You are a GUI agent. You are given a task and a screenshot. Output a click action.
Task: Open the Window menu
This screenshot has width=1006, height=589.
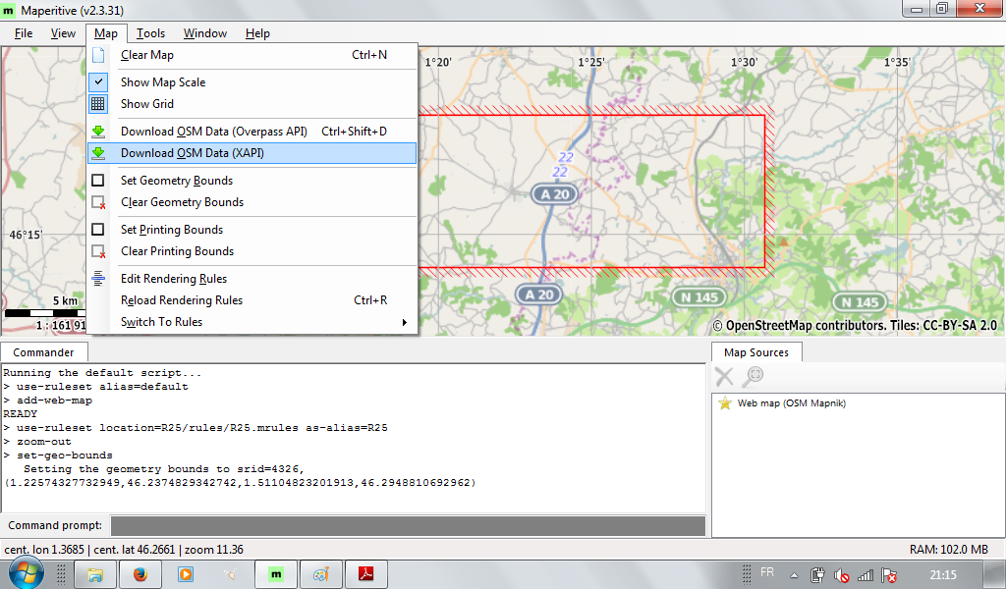pyautogui.click(x=205, y=33)
